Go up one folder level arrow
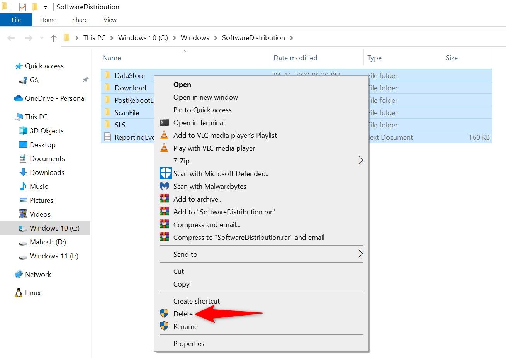 pos(54,38)
